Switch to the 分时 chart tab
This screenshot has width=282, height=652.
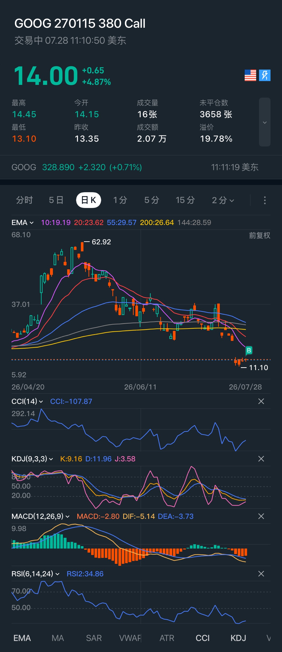(24, 200)
